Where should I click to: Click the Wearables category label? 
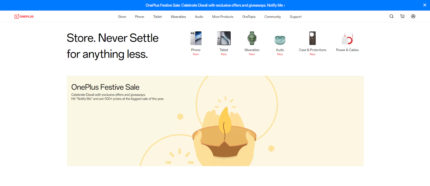252,50
